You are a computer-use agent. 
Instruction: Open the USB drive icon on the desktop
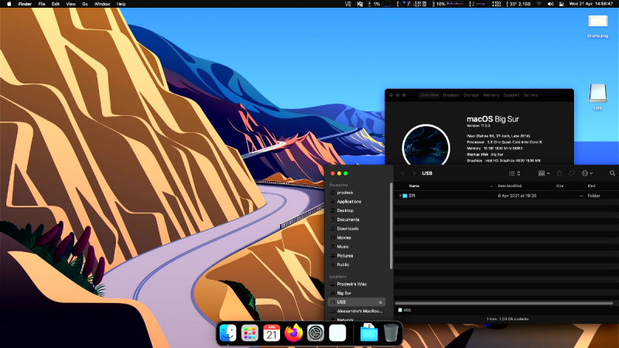pos(597,93)
